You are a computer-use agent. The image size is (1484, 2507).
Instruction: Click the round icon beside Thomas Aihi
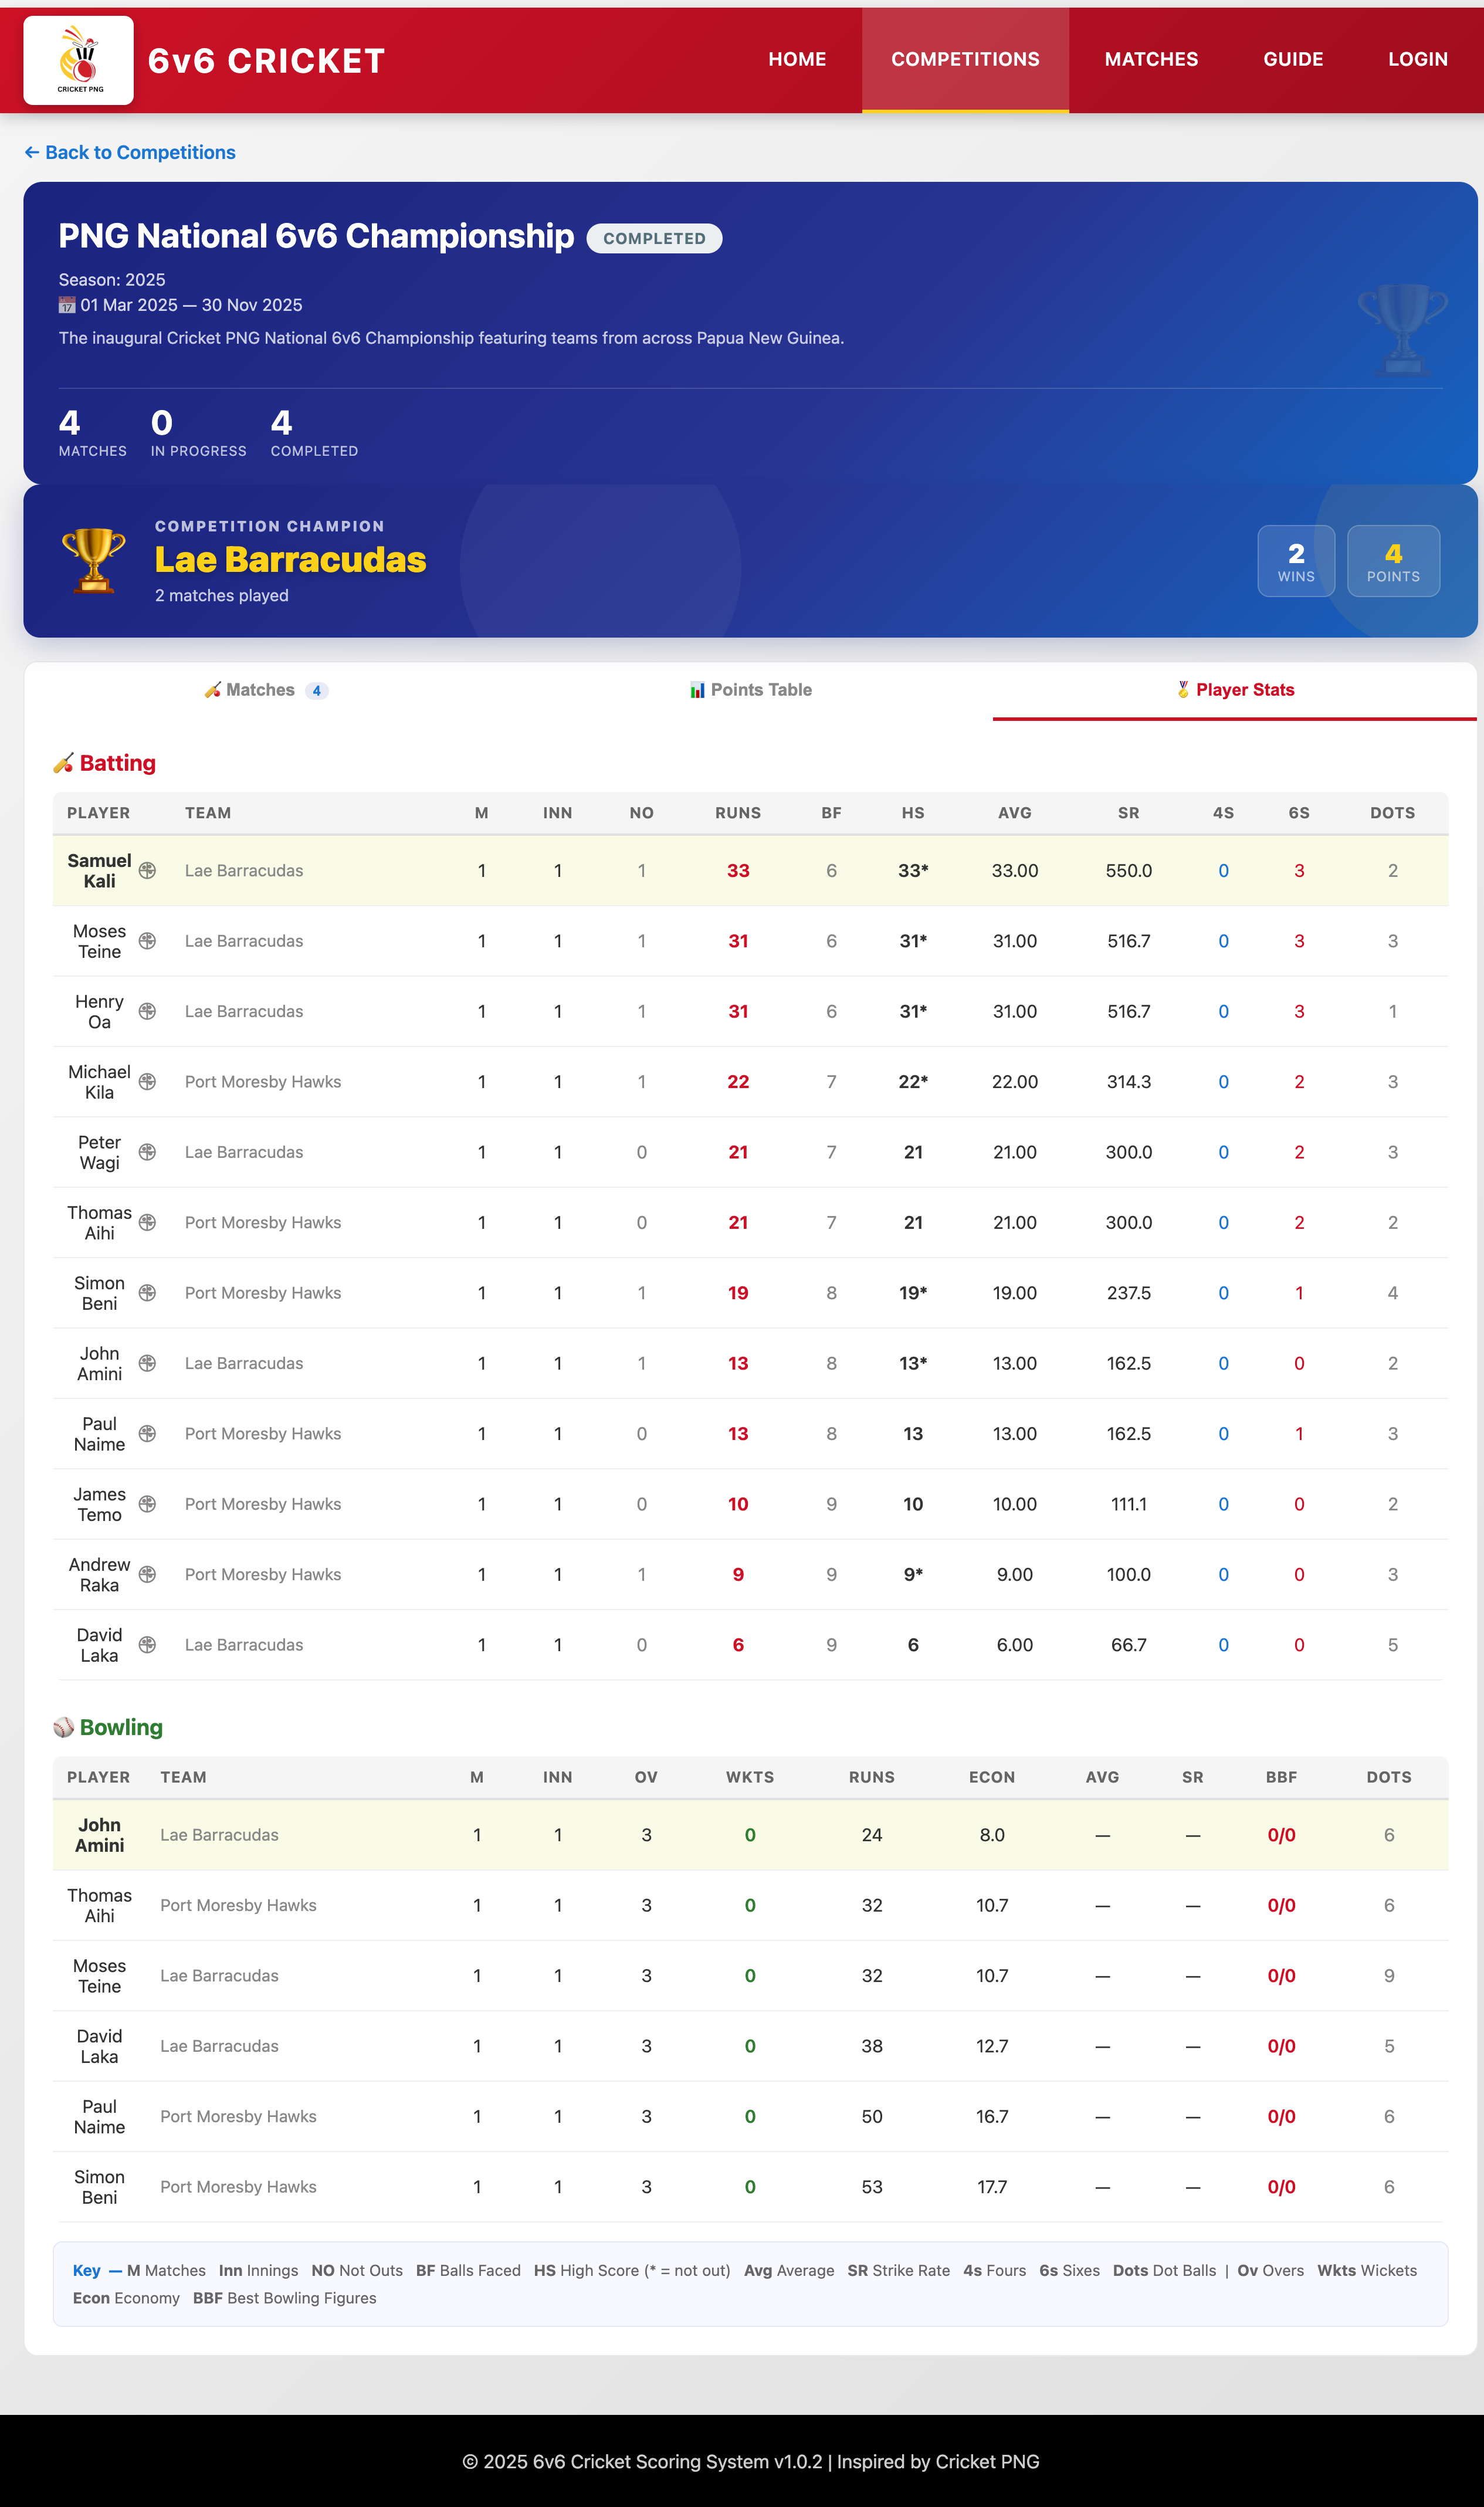coord(147,1222)
